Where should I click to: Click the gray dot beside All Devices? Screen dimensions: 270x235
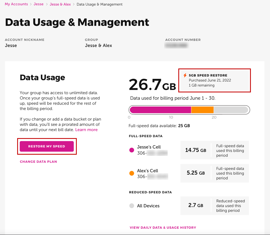[x=132, y=206]
